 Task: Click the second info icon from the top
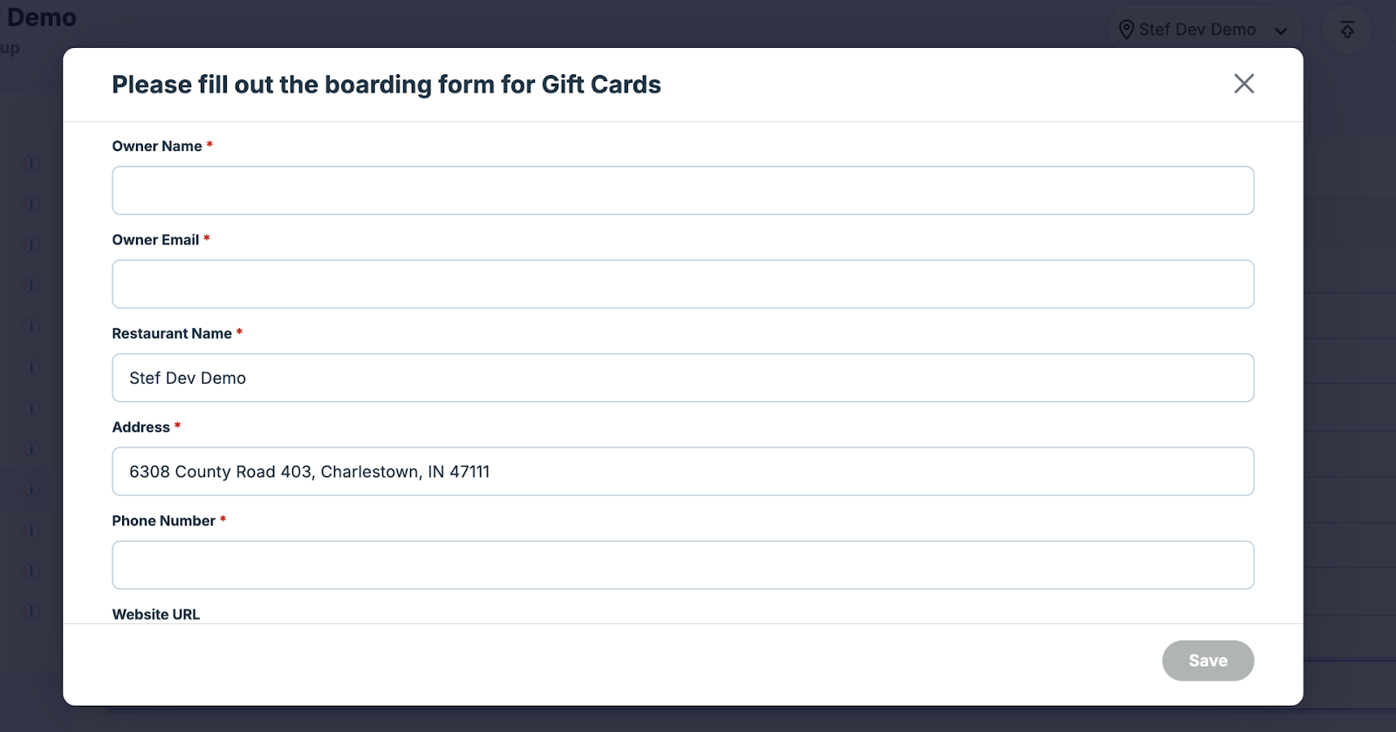click(x=32, y=204)
